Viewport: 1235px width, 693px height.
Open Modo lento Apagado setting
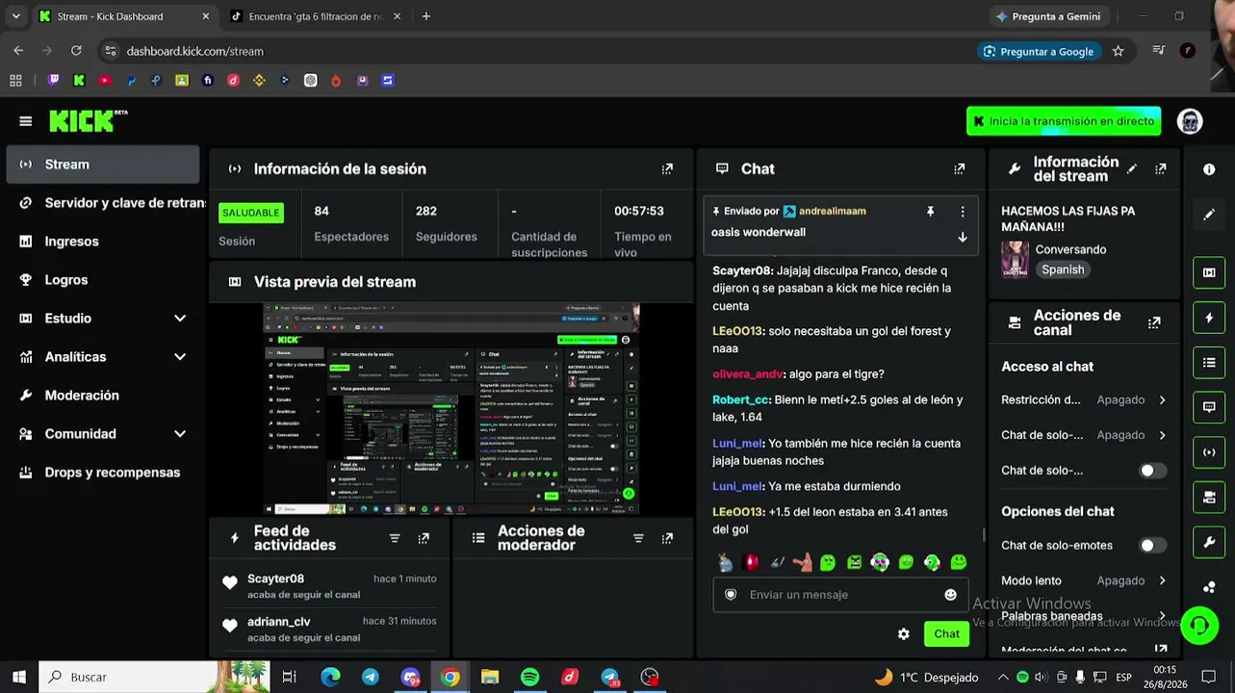click(1084, 580)
